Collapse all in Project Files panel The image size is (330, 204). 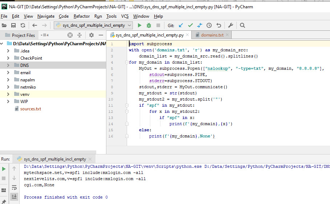pyautogui.click(x=80, y=35)
